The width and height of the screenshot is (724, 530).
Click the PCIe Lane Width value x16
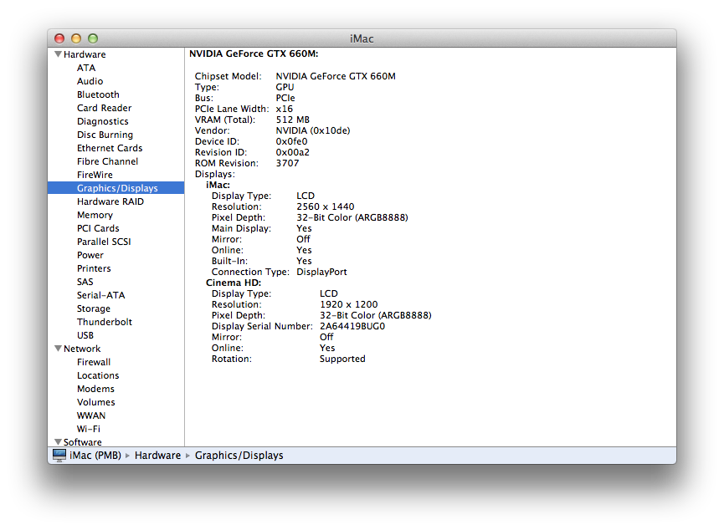[x=285, y=109]
